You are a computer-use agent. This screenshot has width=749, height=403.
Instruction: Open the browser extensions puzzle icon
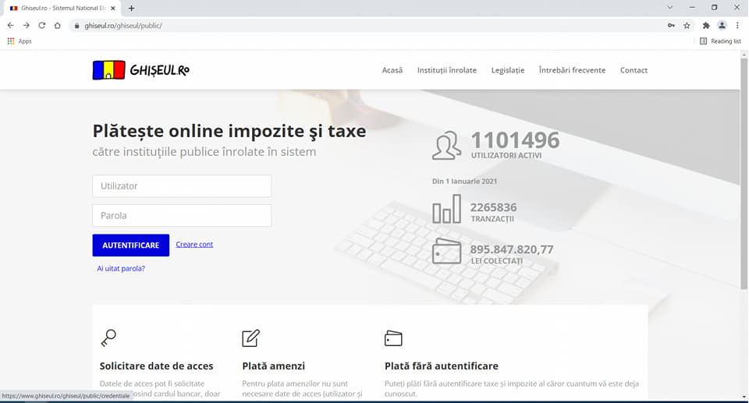click(x=706, y=26)
